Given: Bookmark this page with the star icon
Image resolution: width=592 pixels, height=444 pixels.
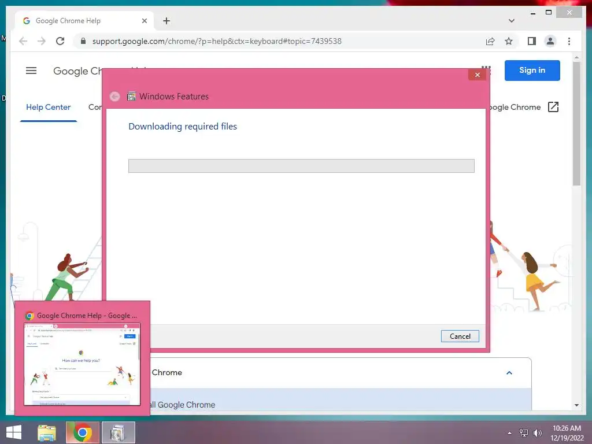Looking at the screenshot, I should 509,41.
